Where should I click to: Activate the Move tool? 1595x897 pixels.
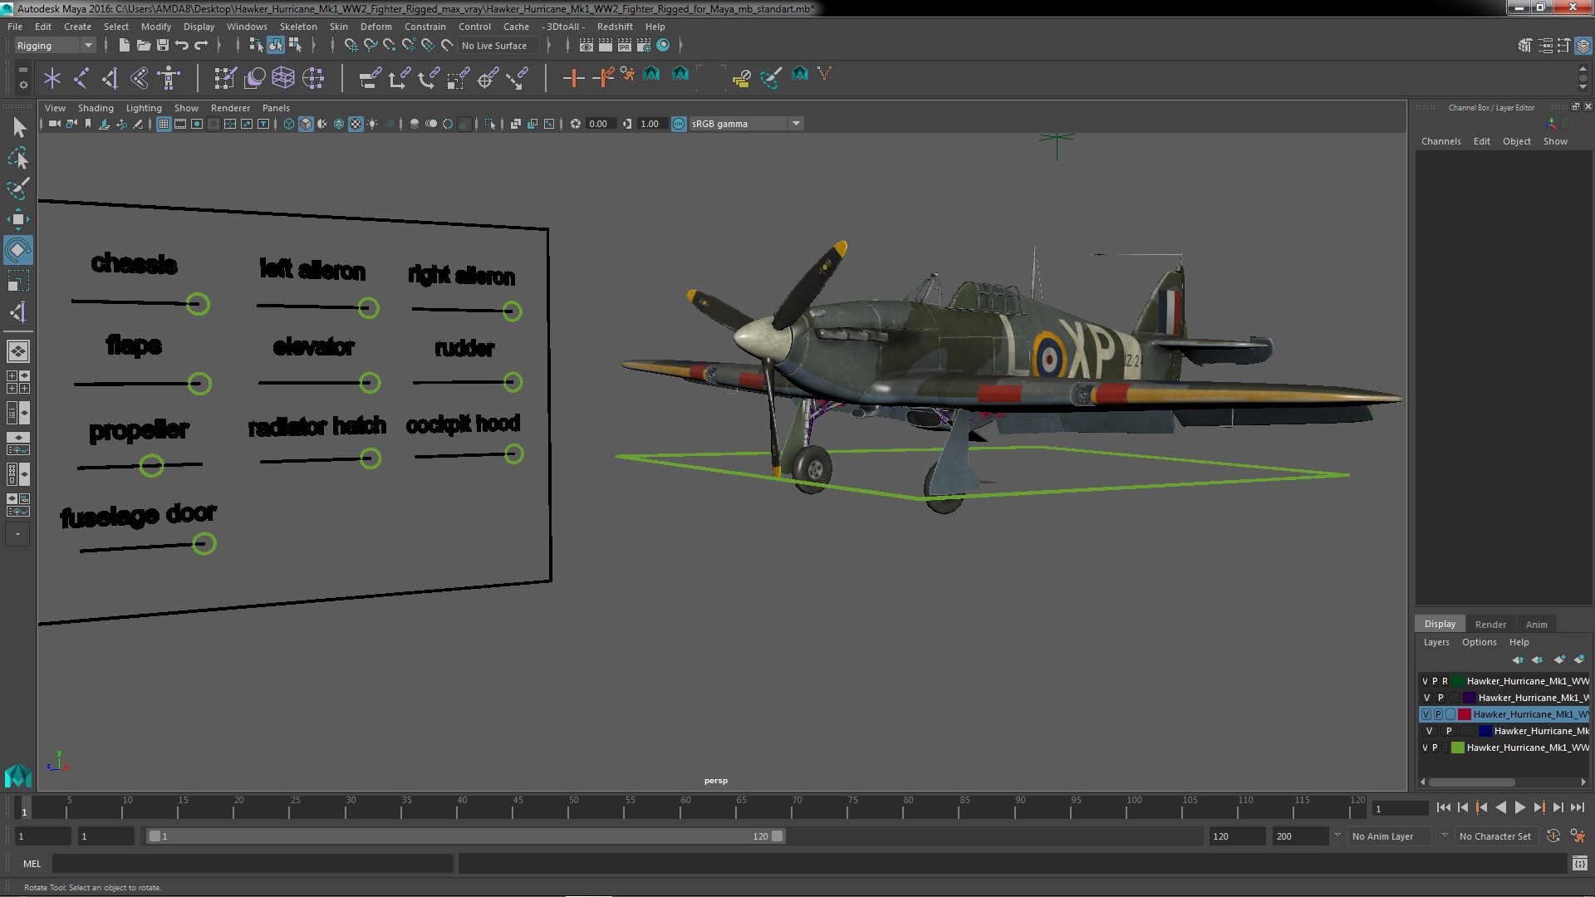click(18, 219)
